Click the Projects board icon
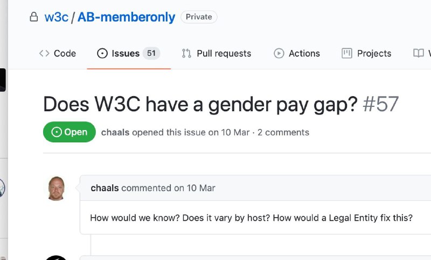Viewport: 431px width, 260px height. pyautogui.click(x=347, y=53)
